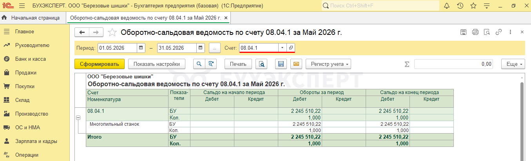
Task: Click the Итого row label
Action: 94,137
